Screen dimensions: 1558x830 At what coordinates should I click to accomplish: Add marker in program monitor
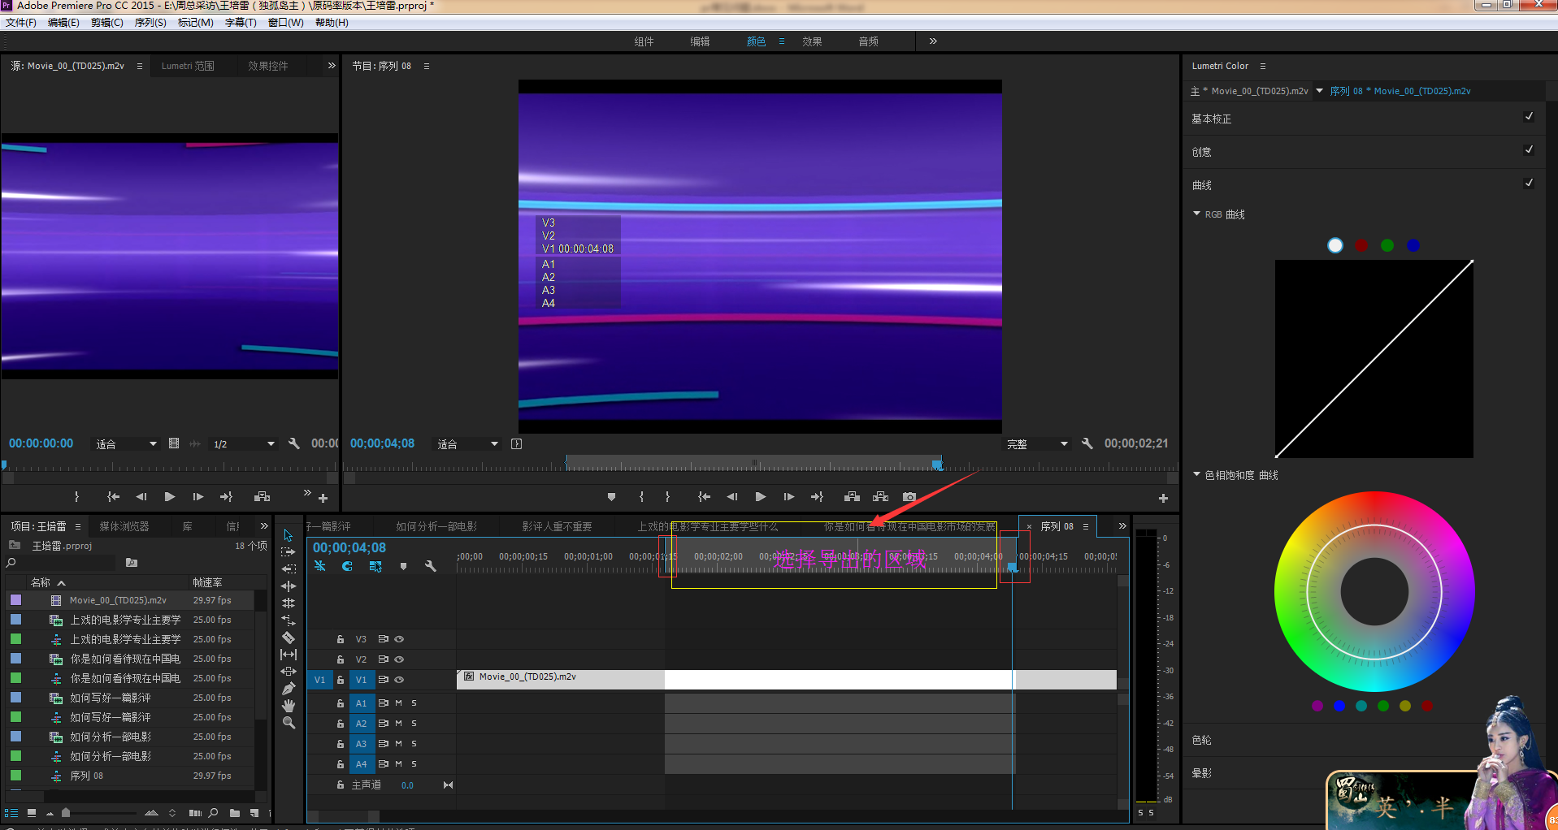coord(611,497)
